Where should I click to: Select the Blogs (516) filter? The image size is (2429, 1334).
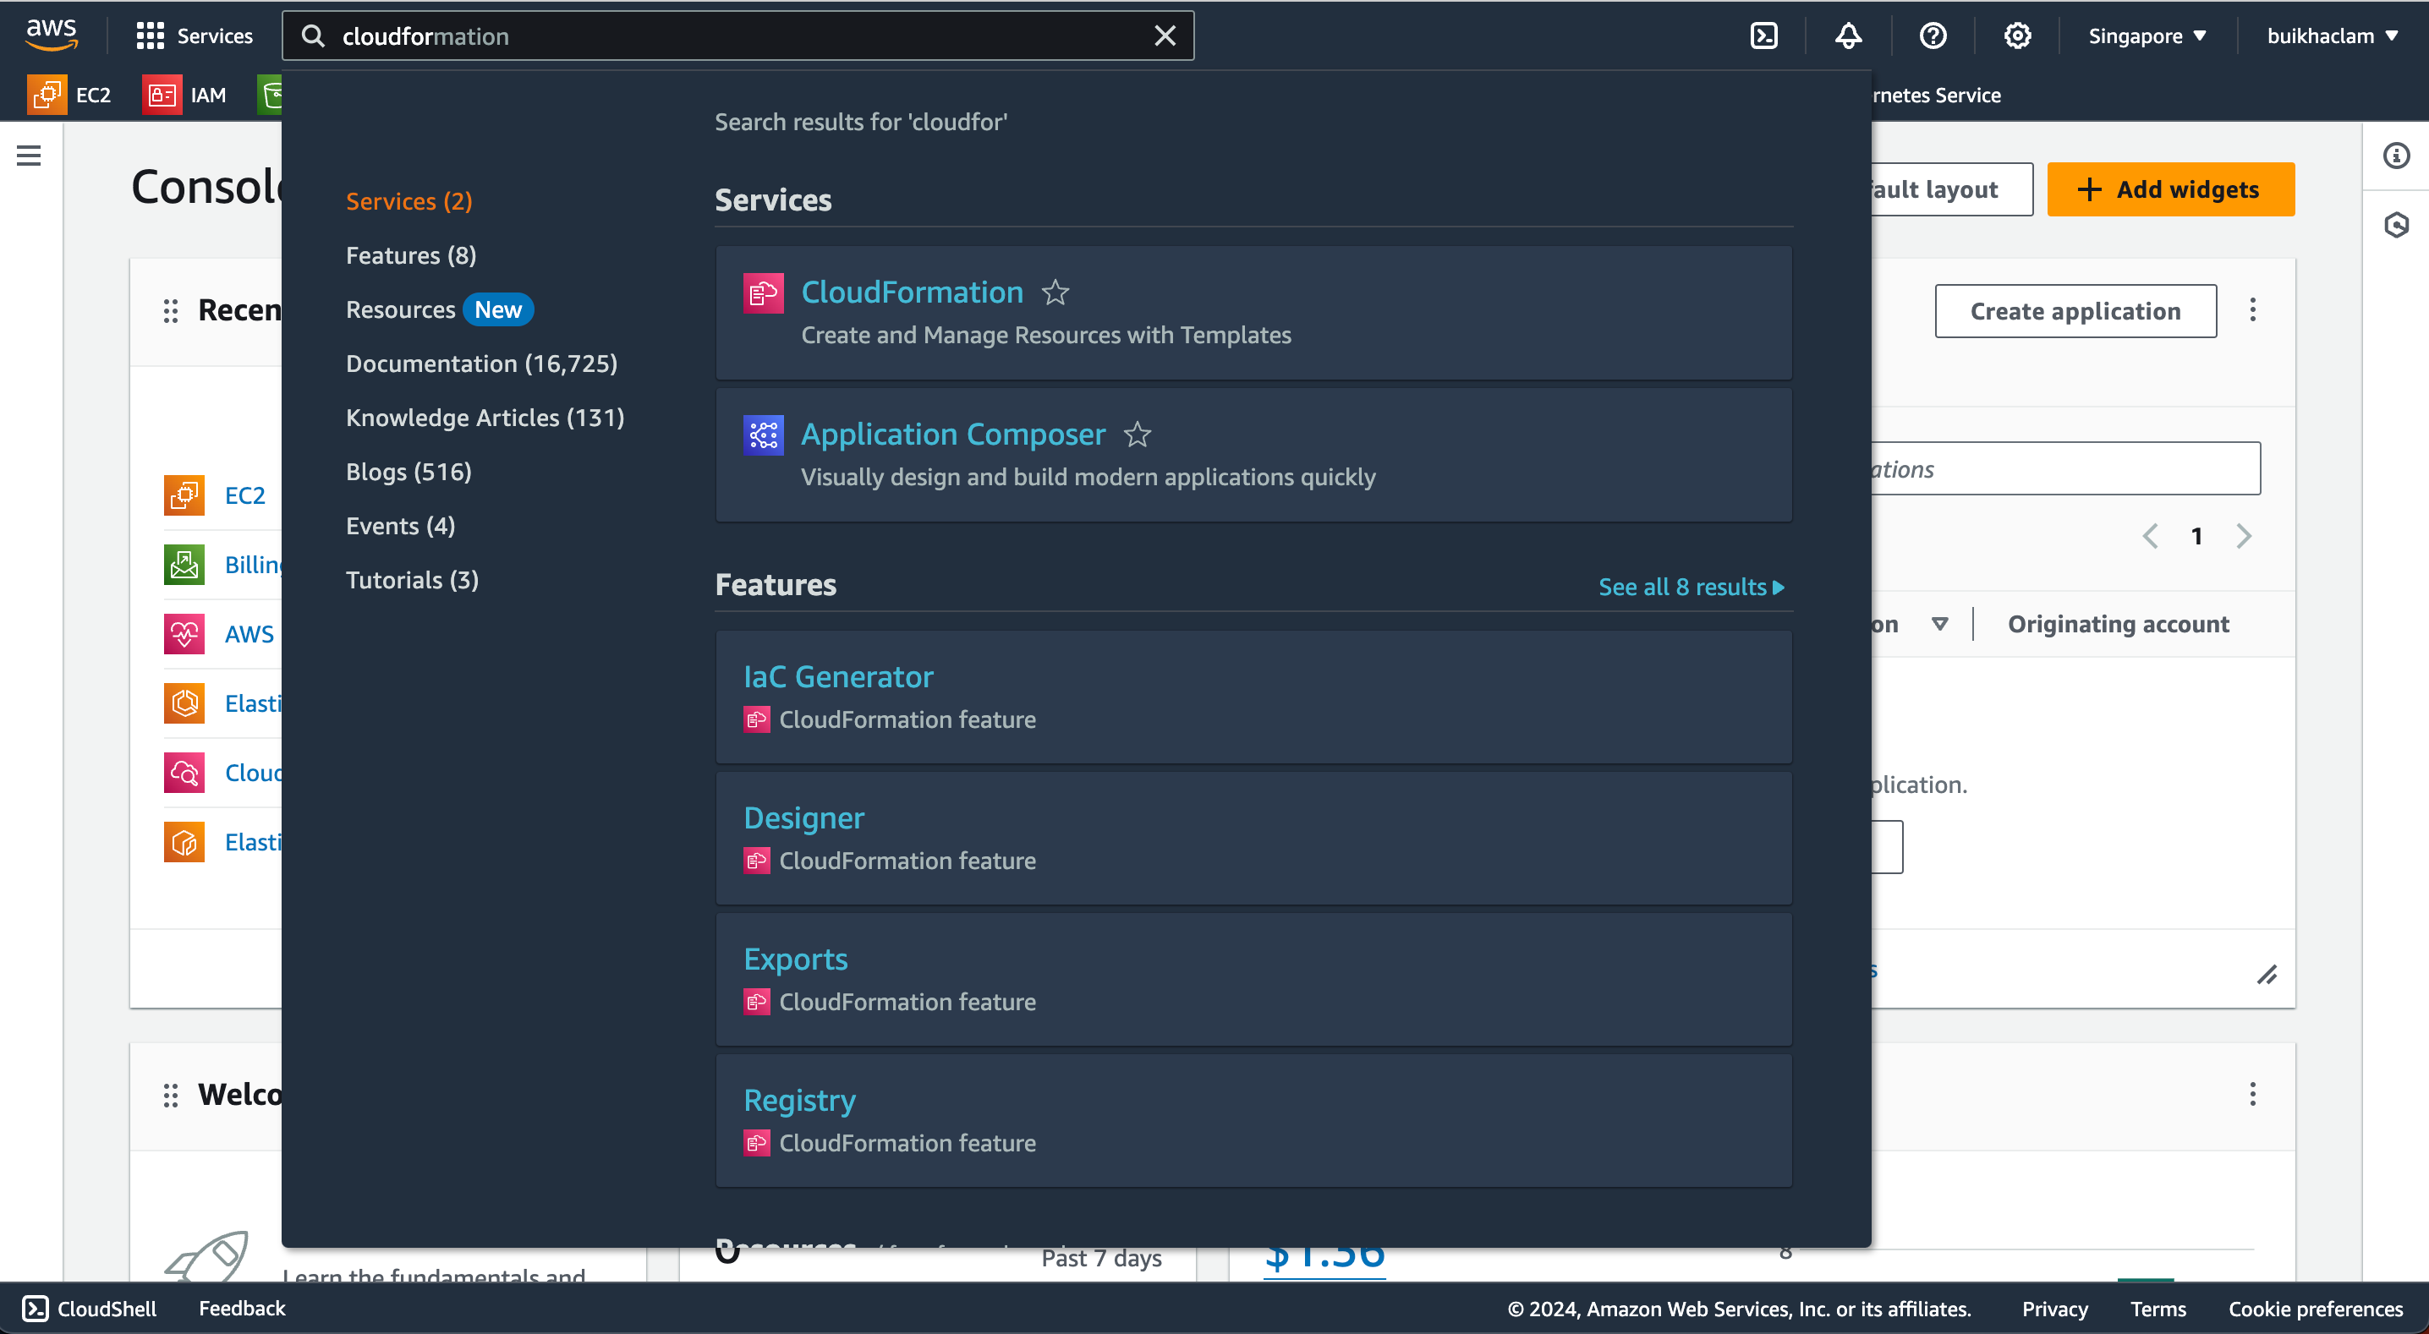[x=409, y=472]
